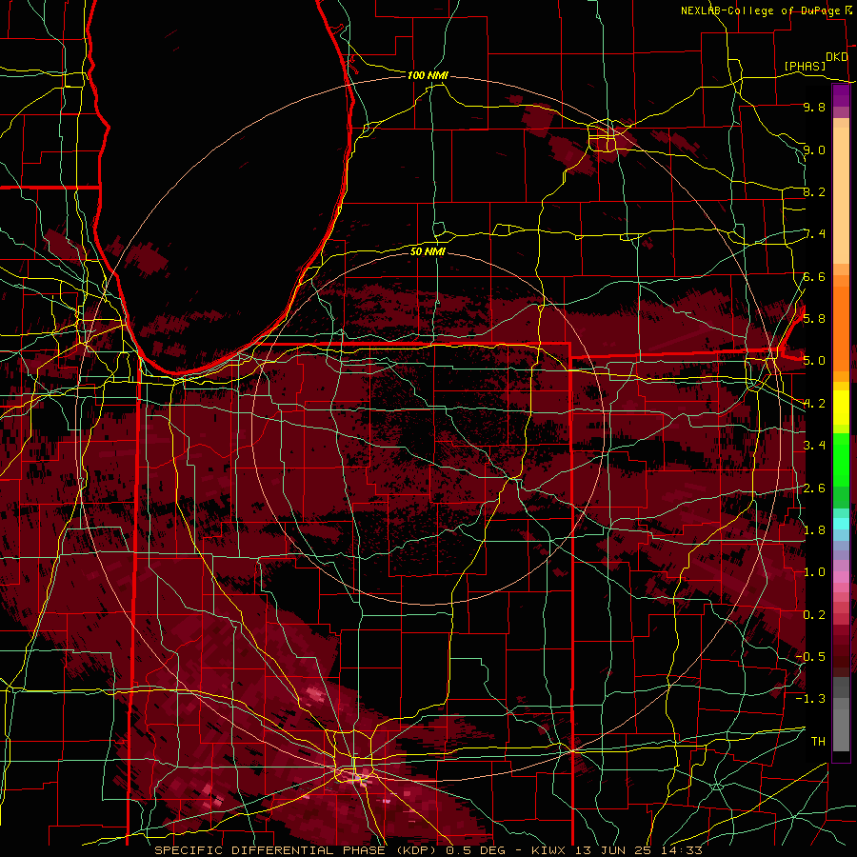Click the 8.2 scale value
The height and width of the screenshot is (857, 857).
pyautogui.click(x=814, y=191)
